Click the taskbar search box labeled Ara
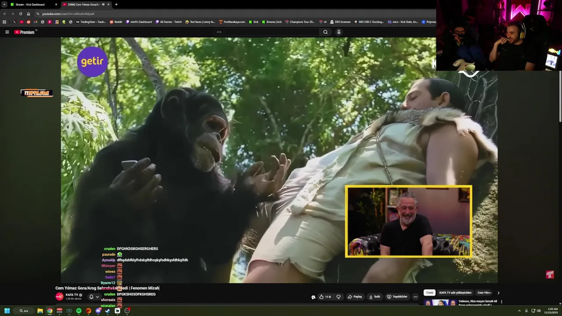This screenshot has height=316, width=562. pos(24,311)
